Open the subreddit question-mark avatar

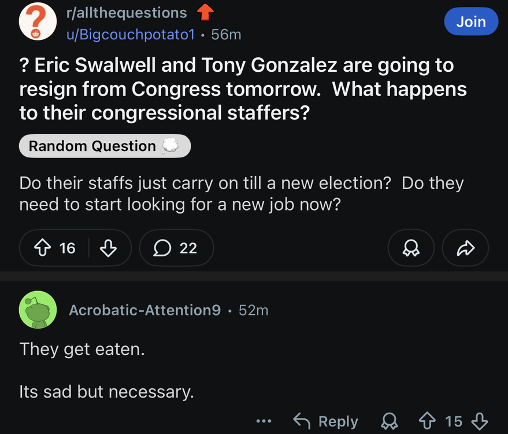(x=38, y=21)
